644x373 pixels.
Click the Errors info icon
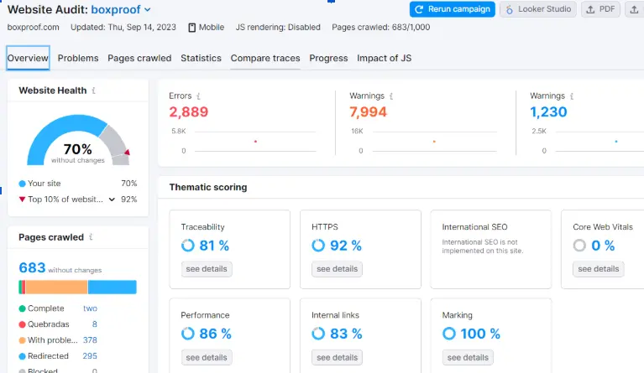click(x=198, y=96)
